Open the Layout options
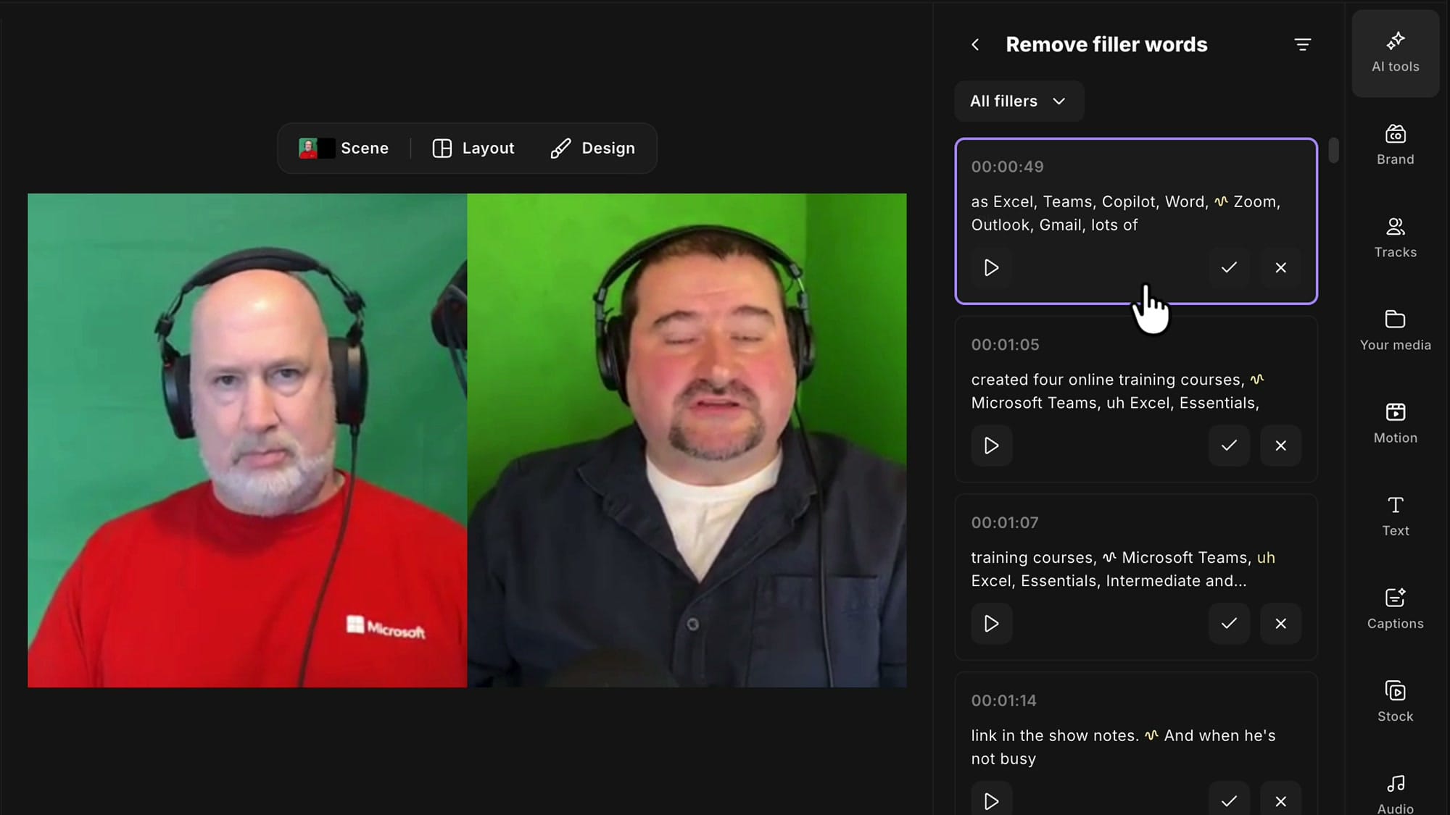This screenshot has width=1450, height=815. pos(473,149)
